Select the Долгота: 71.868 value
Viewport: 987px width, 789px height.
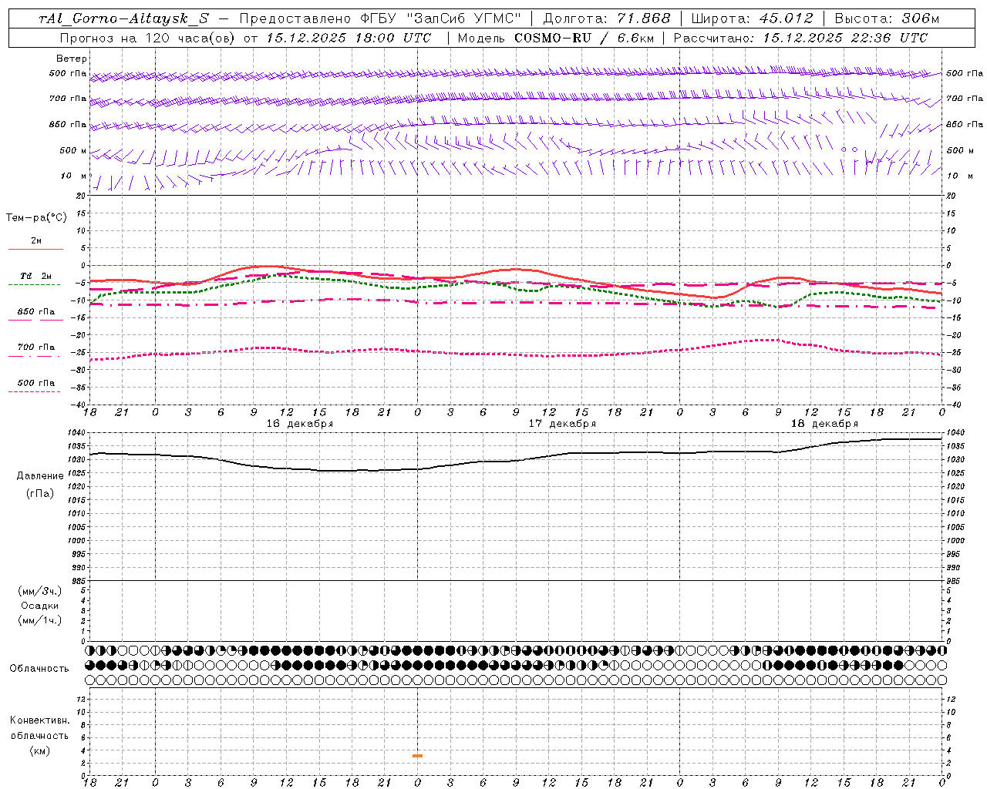[607, 18]
